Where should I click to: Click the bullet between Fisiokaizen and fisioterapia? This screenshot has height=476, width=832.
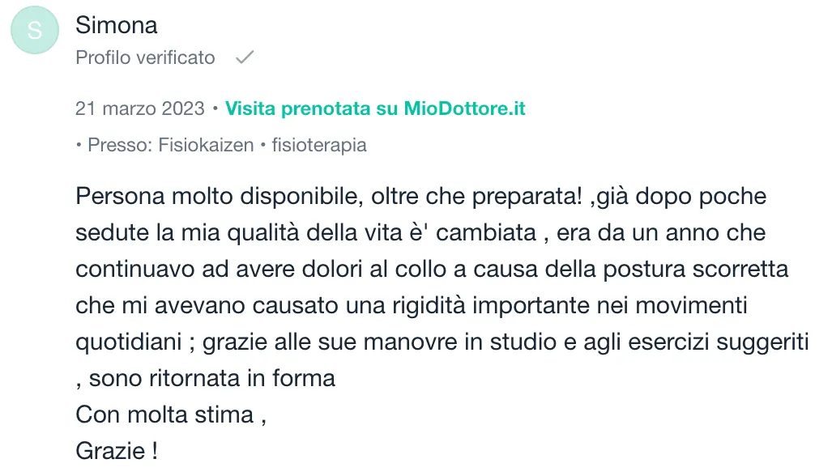pos(262,145)
